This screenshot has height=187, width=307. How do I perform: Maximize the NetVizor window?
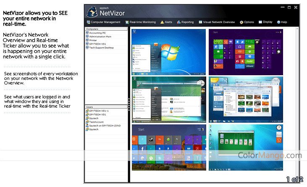coord(289,7)
